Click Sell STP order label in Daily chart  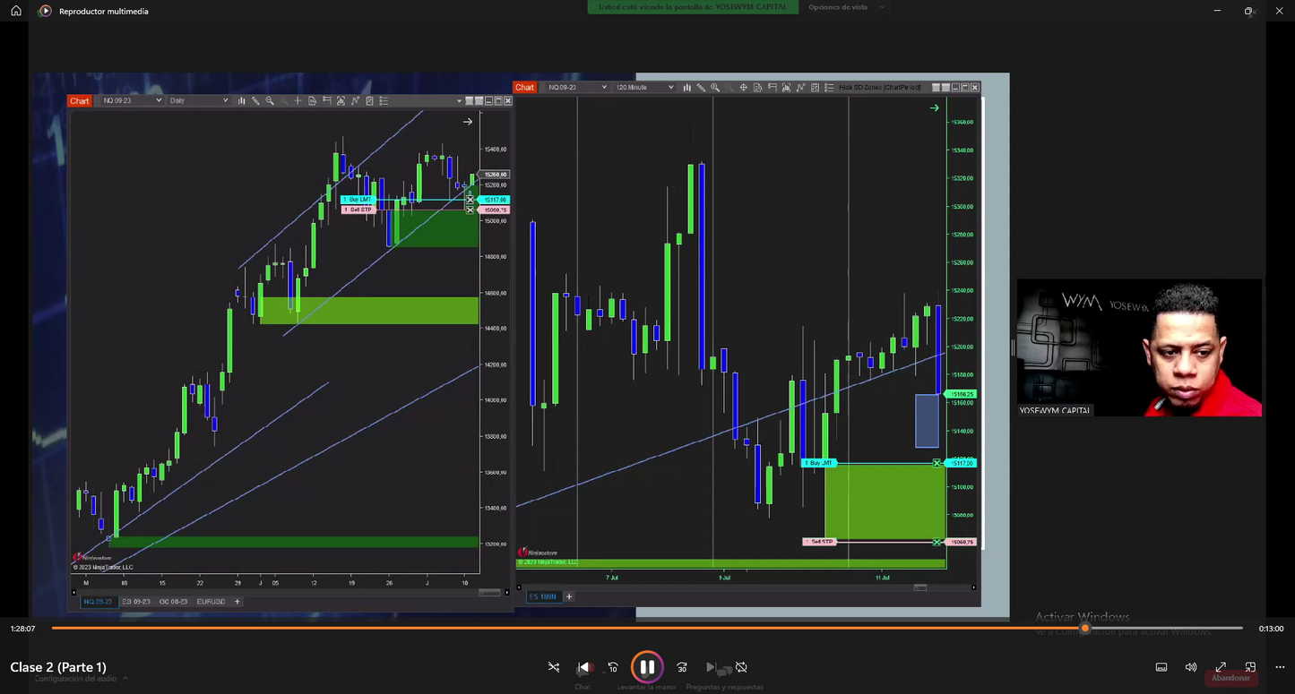click(x=358, y=210)
